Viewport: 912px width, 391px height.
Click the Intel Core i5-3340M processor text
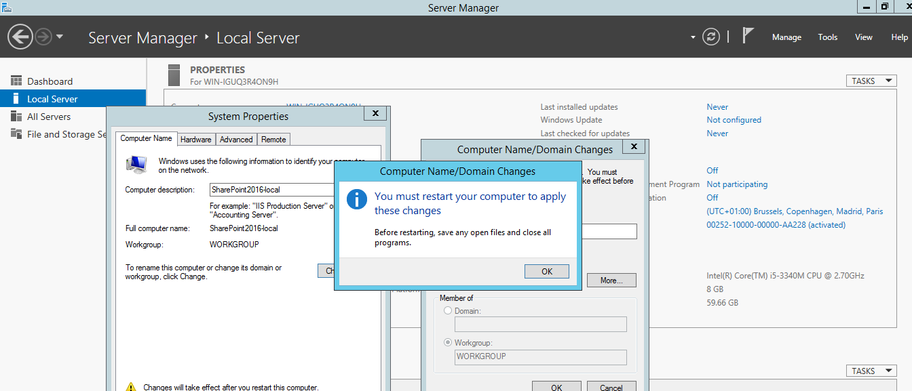[x=785, y=276]
